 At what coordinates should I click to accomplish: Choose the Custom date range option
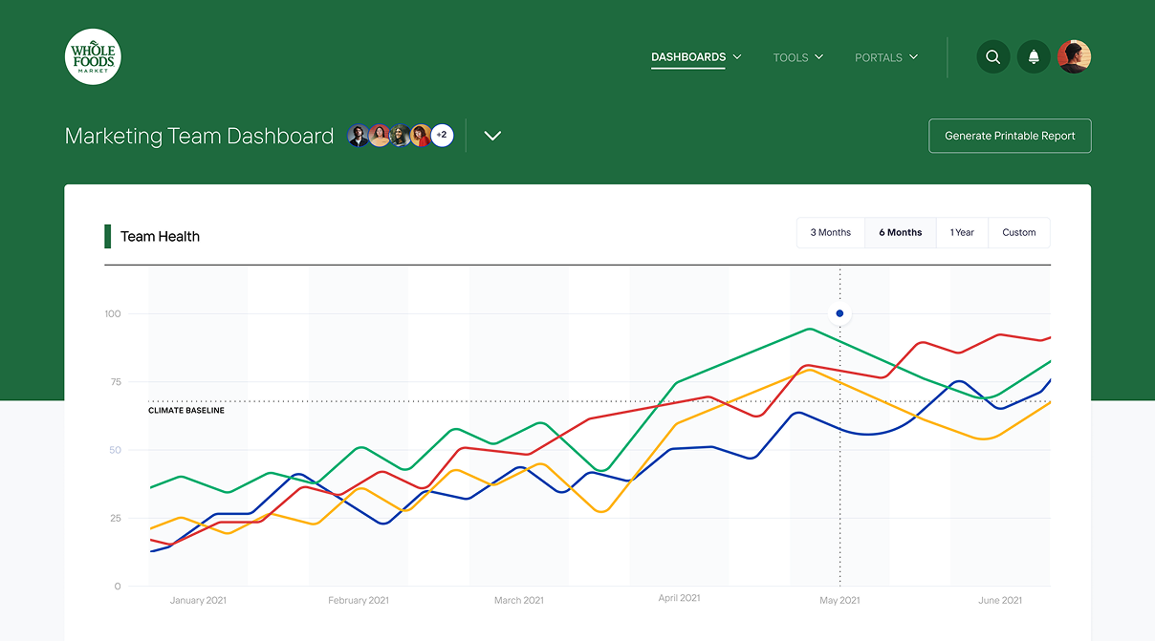[1018, 232]
